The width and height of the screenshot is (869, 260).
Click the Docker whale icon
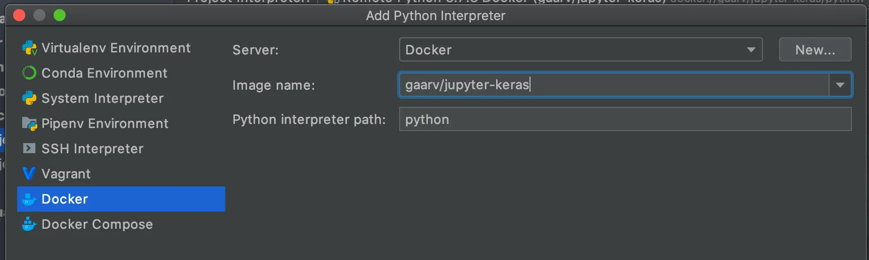click(29, 199)
